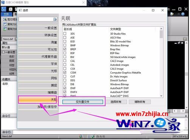Click scroll-up arrow of extension list
Viewport: 190px width, 140px height.
click(x=161, y=29)
